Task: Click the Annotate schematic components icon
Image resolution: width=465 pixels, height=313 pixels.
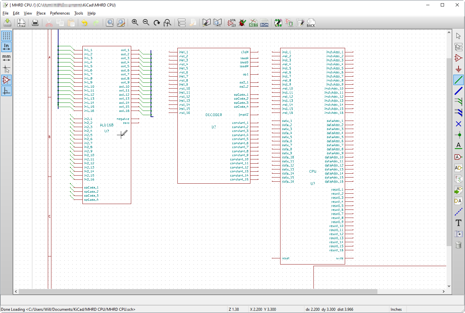Action: coord(231,23)
